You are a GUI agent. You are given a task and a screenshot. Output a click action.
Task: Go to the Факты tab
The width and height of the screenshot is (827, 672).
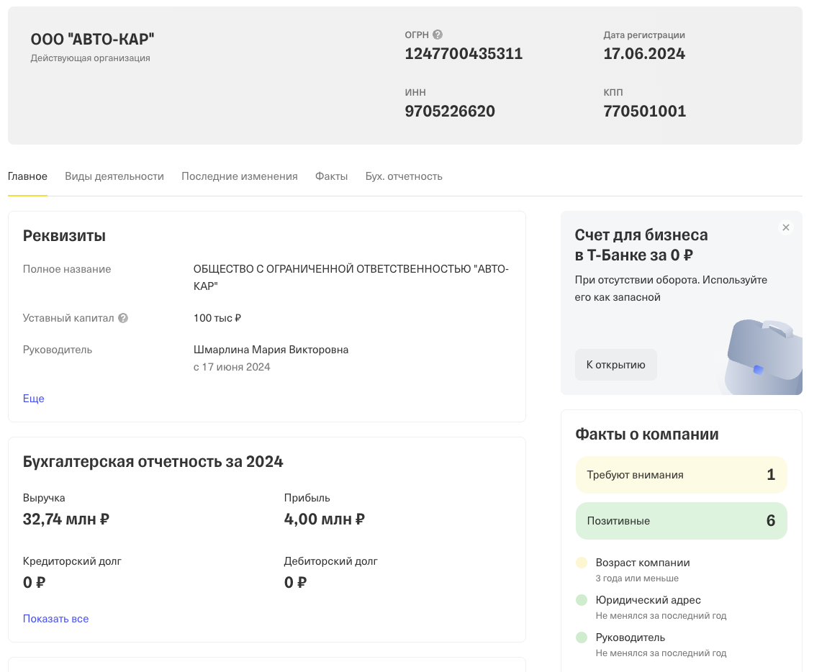[331, 176]
